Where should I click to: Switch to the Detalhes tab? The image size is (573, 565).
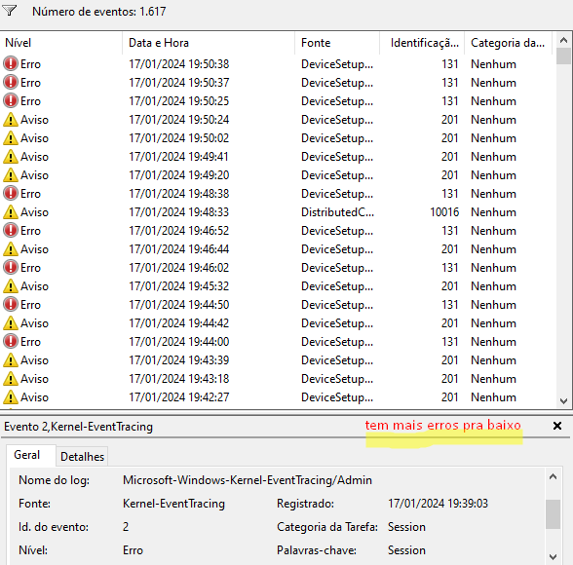[x=82, y=457]
